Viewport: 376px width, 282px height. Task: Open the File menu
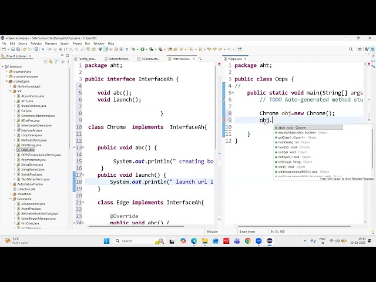click(4, 43)
